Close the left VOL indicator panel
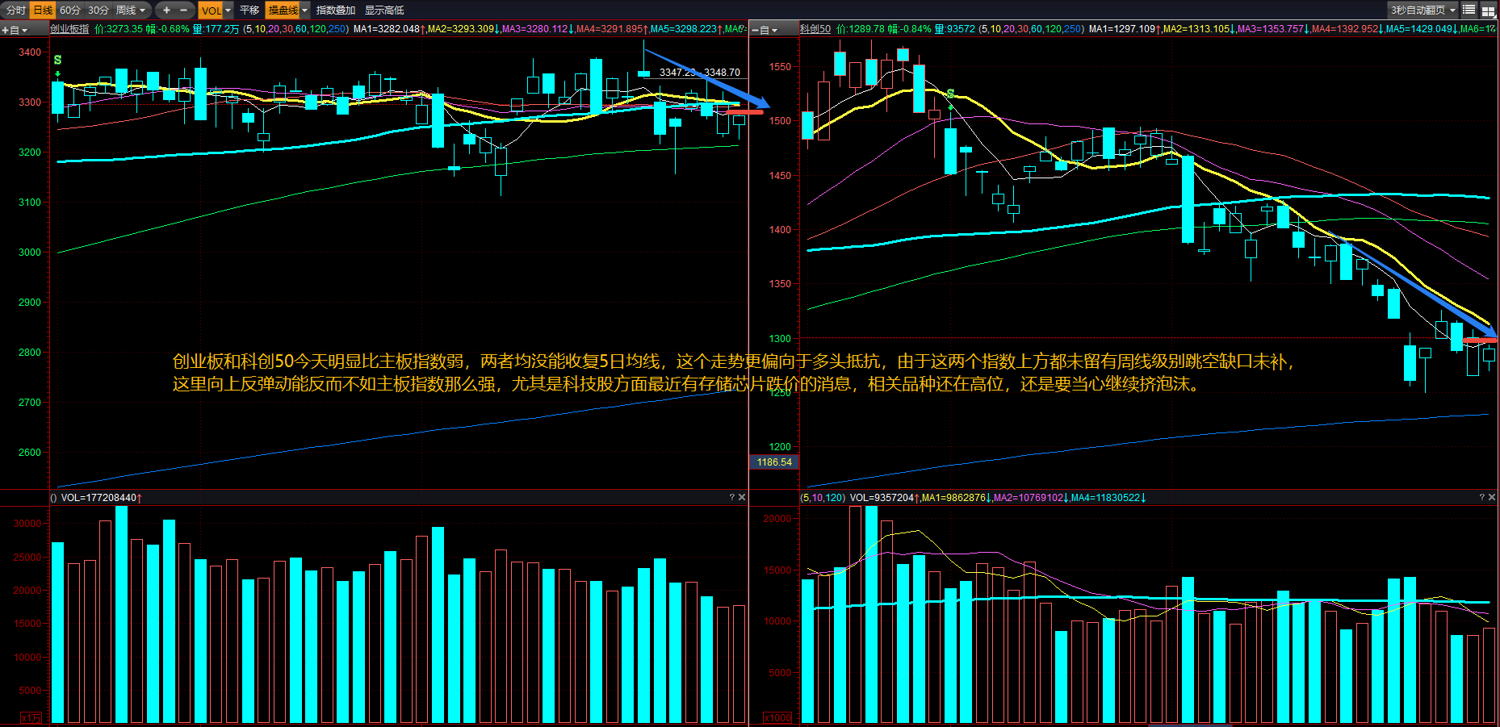Image resolution: width=1500 pixels, height=727 pixels. [742, 498]
